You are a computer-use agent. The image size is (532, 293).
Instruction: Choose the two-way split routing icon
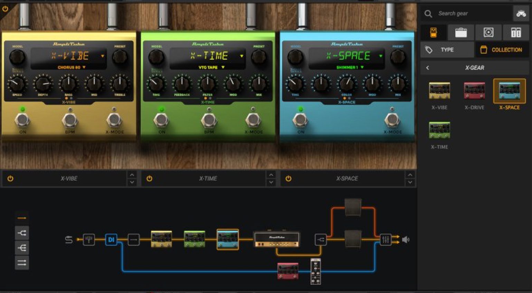point(22,233)
